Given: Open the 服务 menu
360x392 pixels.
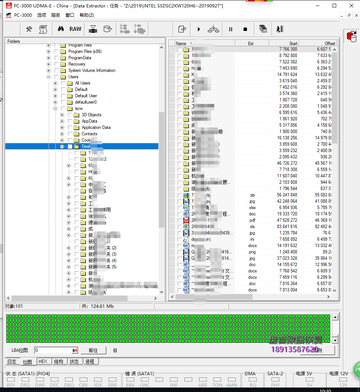Looking at the screenshot, I should pos(56,15).
